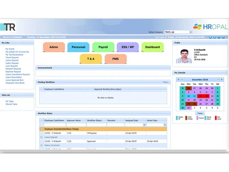Open Expense Request link
229x172 pixels.
point(13,72)
